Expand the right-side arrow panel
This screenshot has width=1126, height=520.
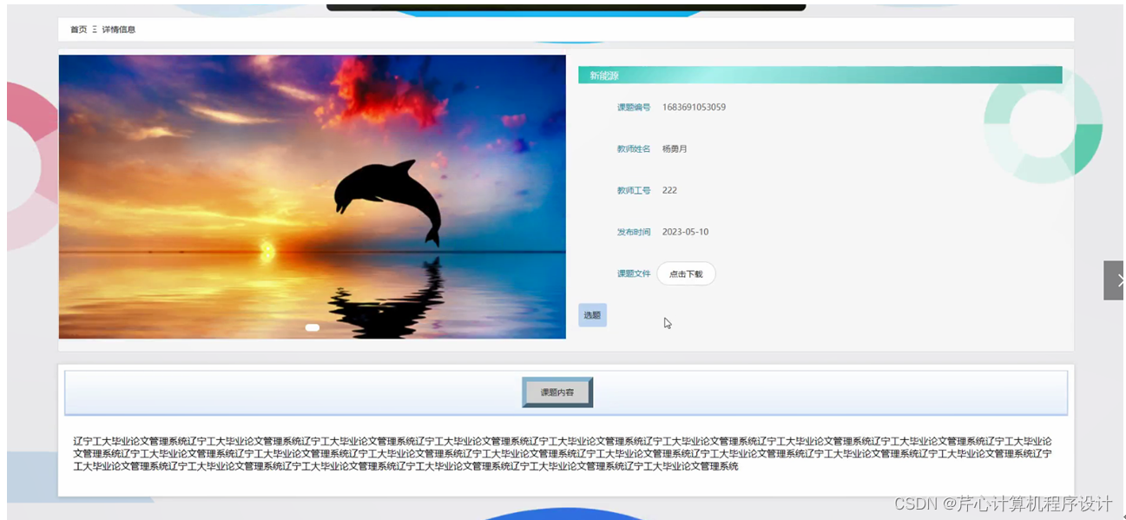click(x=1115, y=280)
